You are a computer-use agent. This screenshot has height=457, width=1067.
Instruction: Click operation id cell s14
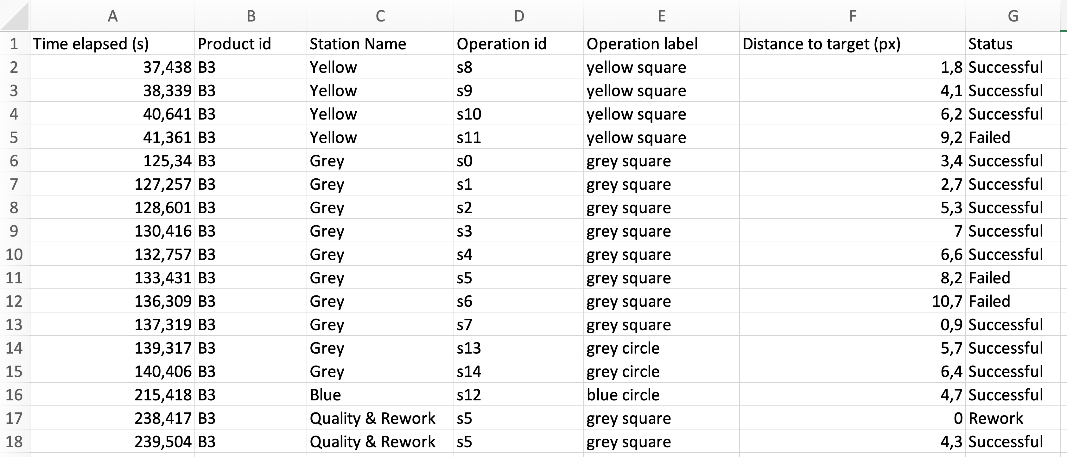518,371
